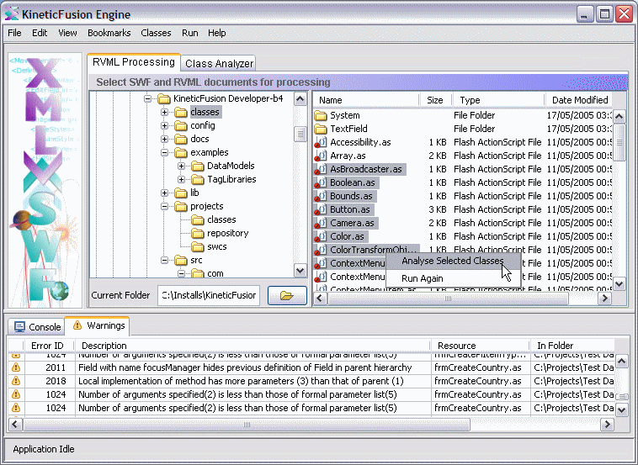Select Run Again in context menu
This screenshot has width=638, height=465.
tap(422, 278)
